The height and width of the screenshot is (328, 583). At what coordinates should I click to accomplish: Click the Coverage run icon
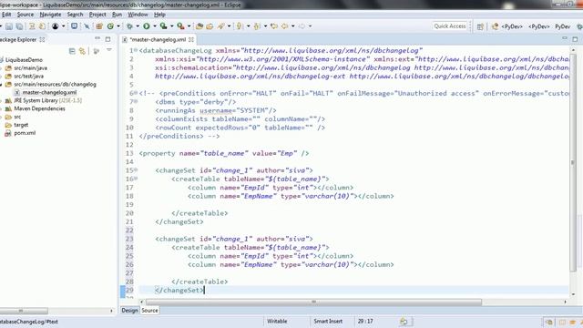163,26
